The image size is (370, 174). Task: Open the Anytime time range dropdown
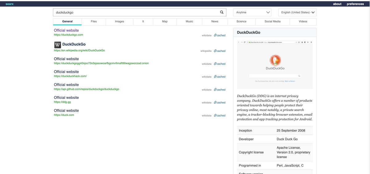tap(252, 12)
